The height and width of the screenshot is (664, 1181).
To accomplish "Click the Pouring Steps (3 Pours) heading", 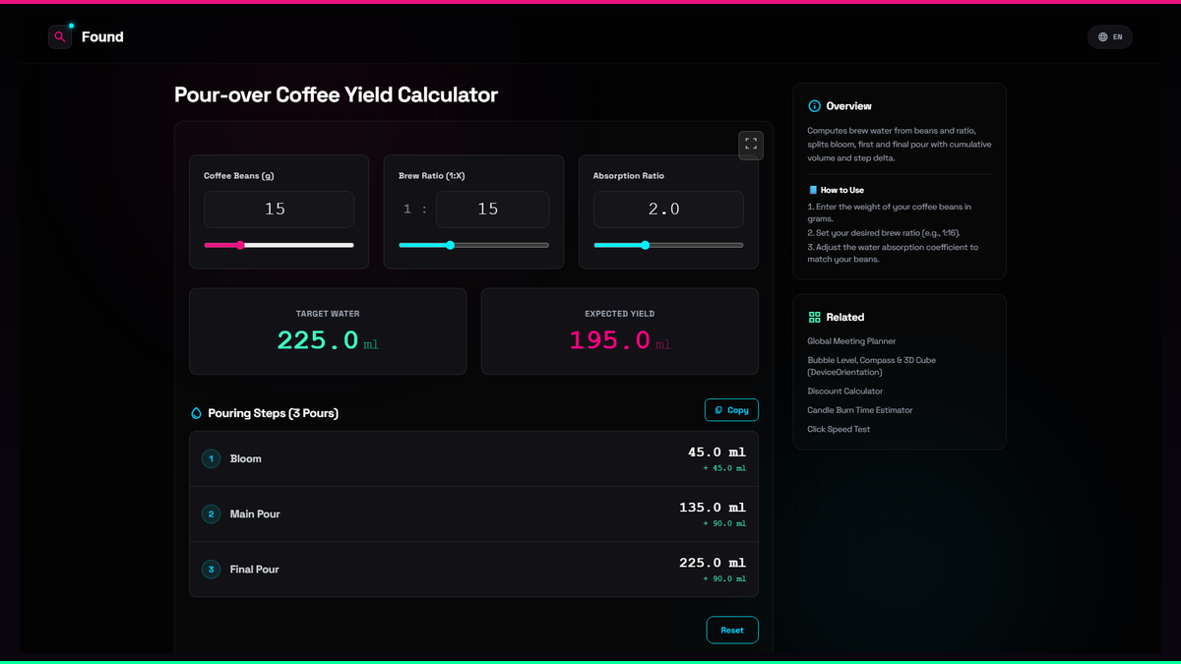I will (273, 413).
